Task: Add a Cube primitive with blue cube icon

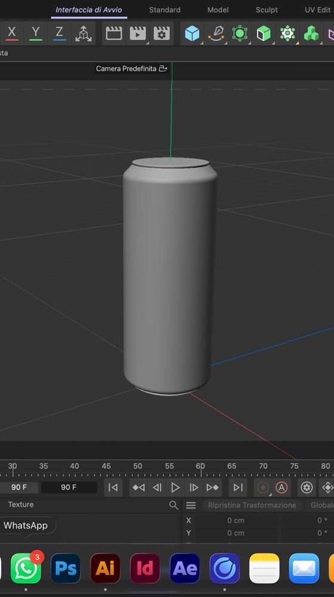Action: 192,33
